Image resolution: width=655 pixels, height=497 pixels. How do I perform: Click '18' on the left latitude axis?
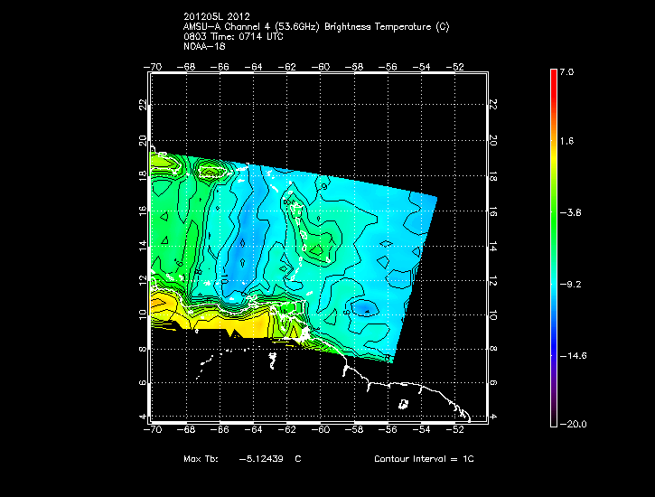[144, 175]
